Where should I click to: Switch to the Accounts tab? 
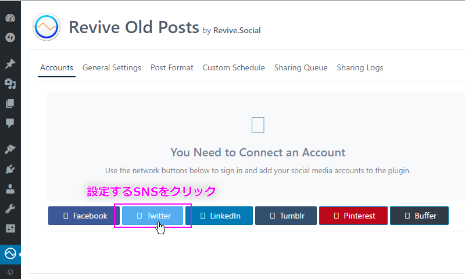tap(56, 68)
